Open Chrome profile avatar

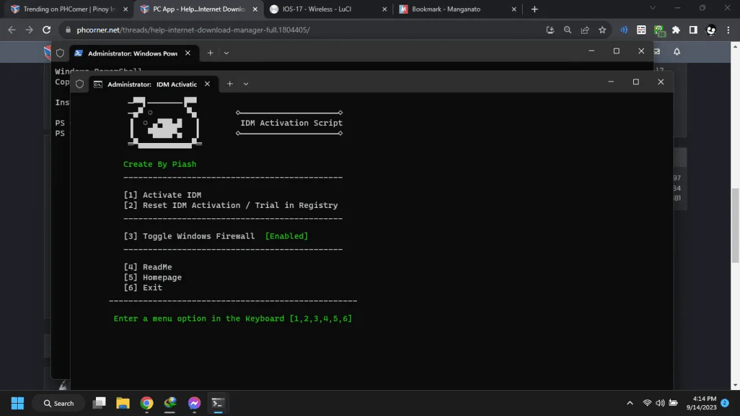[x=711, y=29]
